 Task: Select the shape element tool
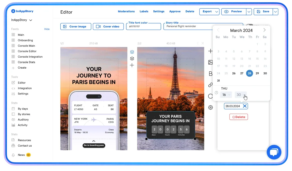click(210, 96)
